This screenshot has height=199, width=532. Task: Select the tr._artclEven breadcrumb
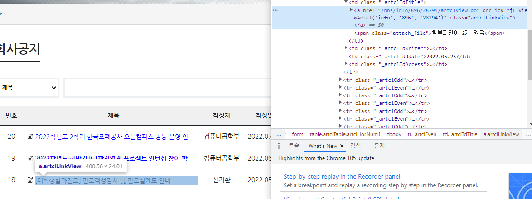(422, 134)
